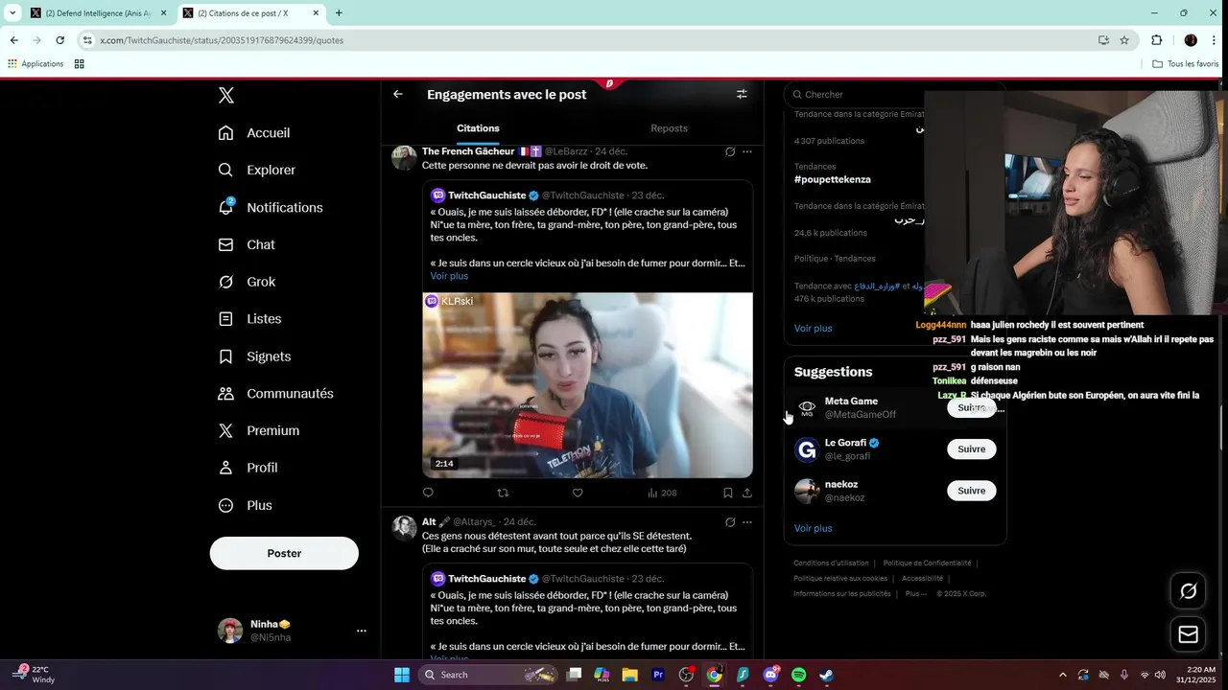The width and height of the screenshot is (1228, 690).
Task: Open TwitchGauchiste handle in first quote
Action: 582,195
